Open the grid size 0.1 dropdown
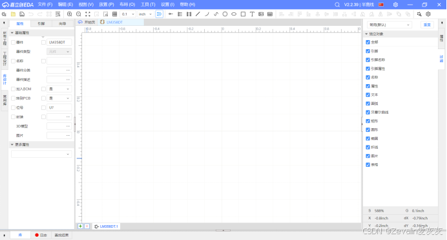Viewport: 447px width, 240px height. click(128, 14)
